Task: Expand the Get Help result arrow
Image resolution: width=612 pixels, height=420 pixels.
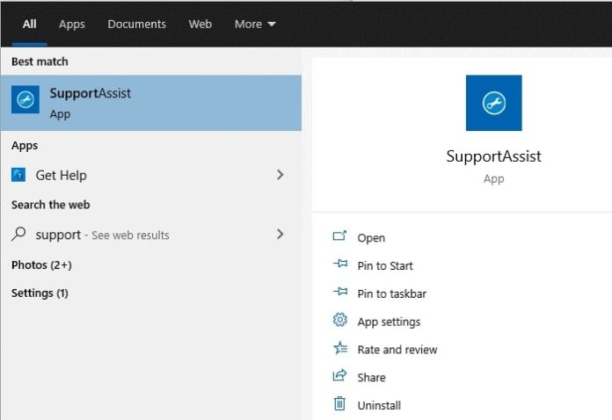Action: point(280,175)
